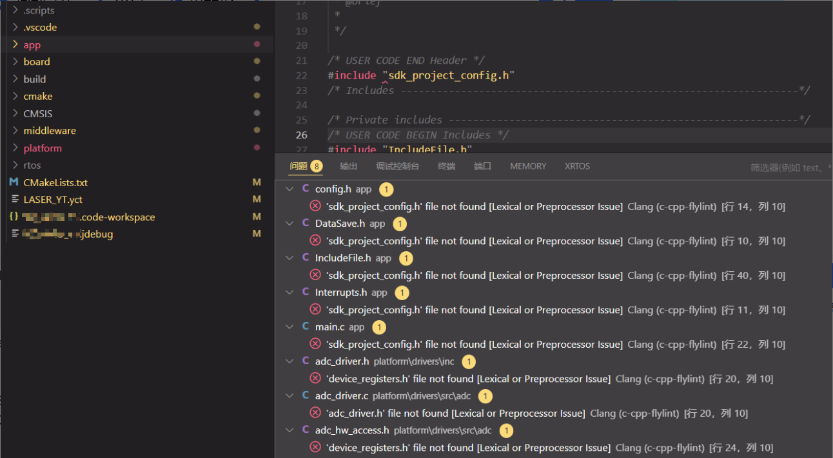Click modified status M beside CMakeLists.txt

tap(257, 182)
